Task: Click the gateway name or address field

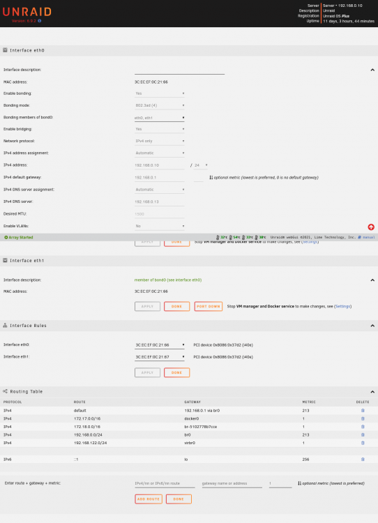Action: [232, 483]
